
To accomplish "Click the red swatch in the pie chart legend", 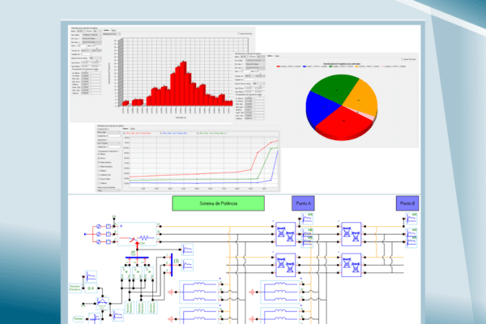I will (x=278, y=66).
